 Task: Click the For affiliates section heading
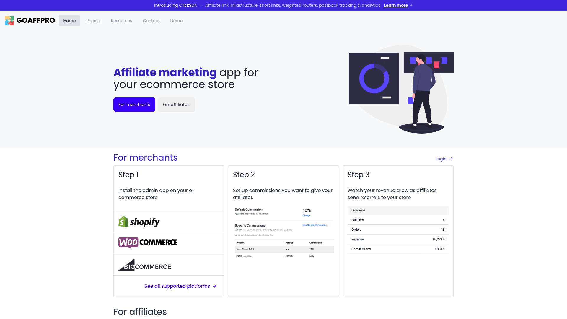point(140,312)
